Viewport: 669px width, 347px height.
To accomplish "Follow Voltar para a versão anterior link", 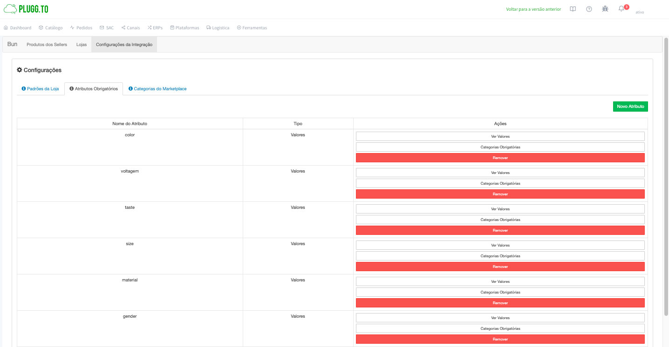I will click(533, 9).
